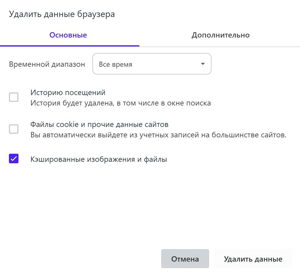Click the purple underline beneath the "Основные" tab
The image size is (300, 275).
tap(70, 46)
